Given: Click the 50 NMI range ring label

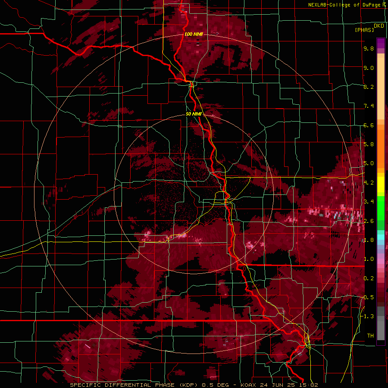Looking at the screenshot, I should point(194,114).
